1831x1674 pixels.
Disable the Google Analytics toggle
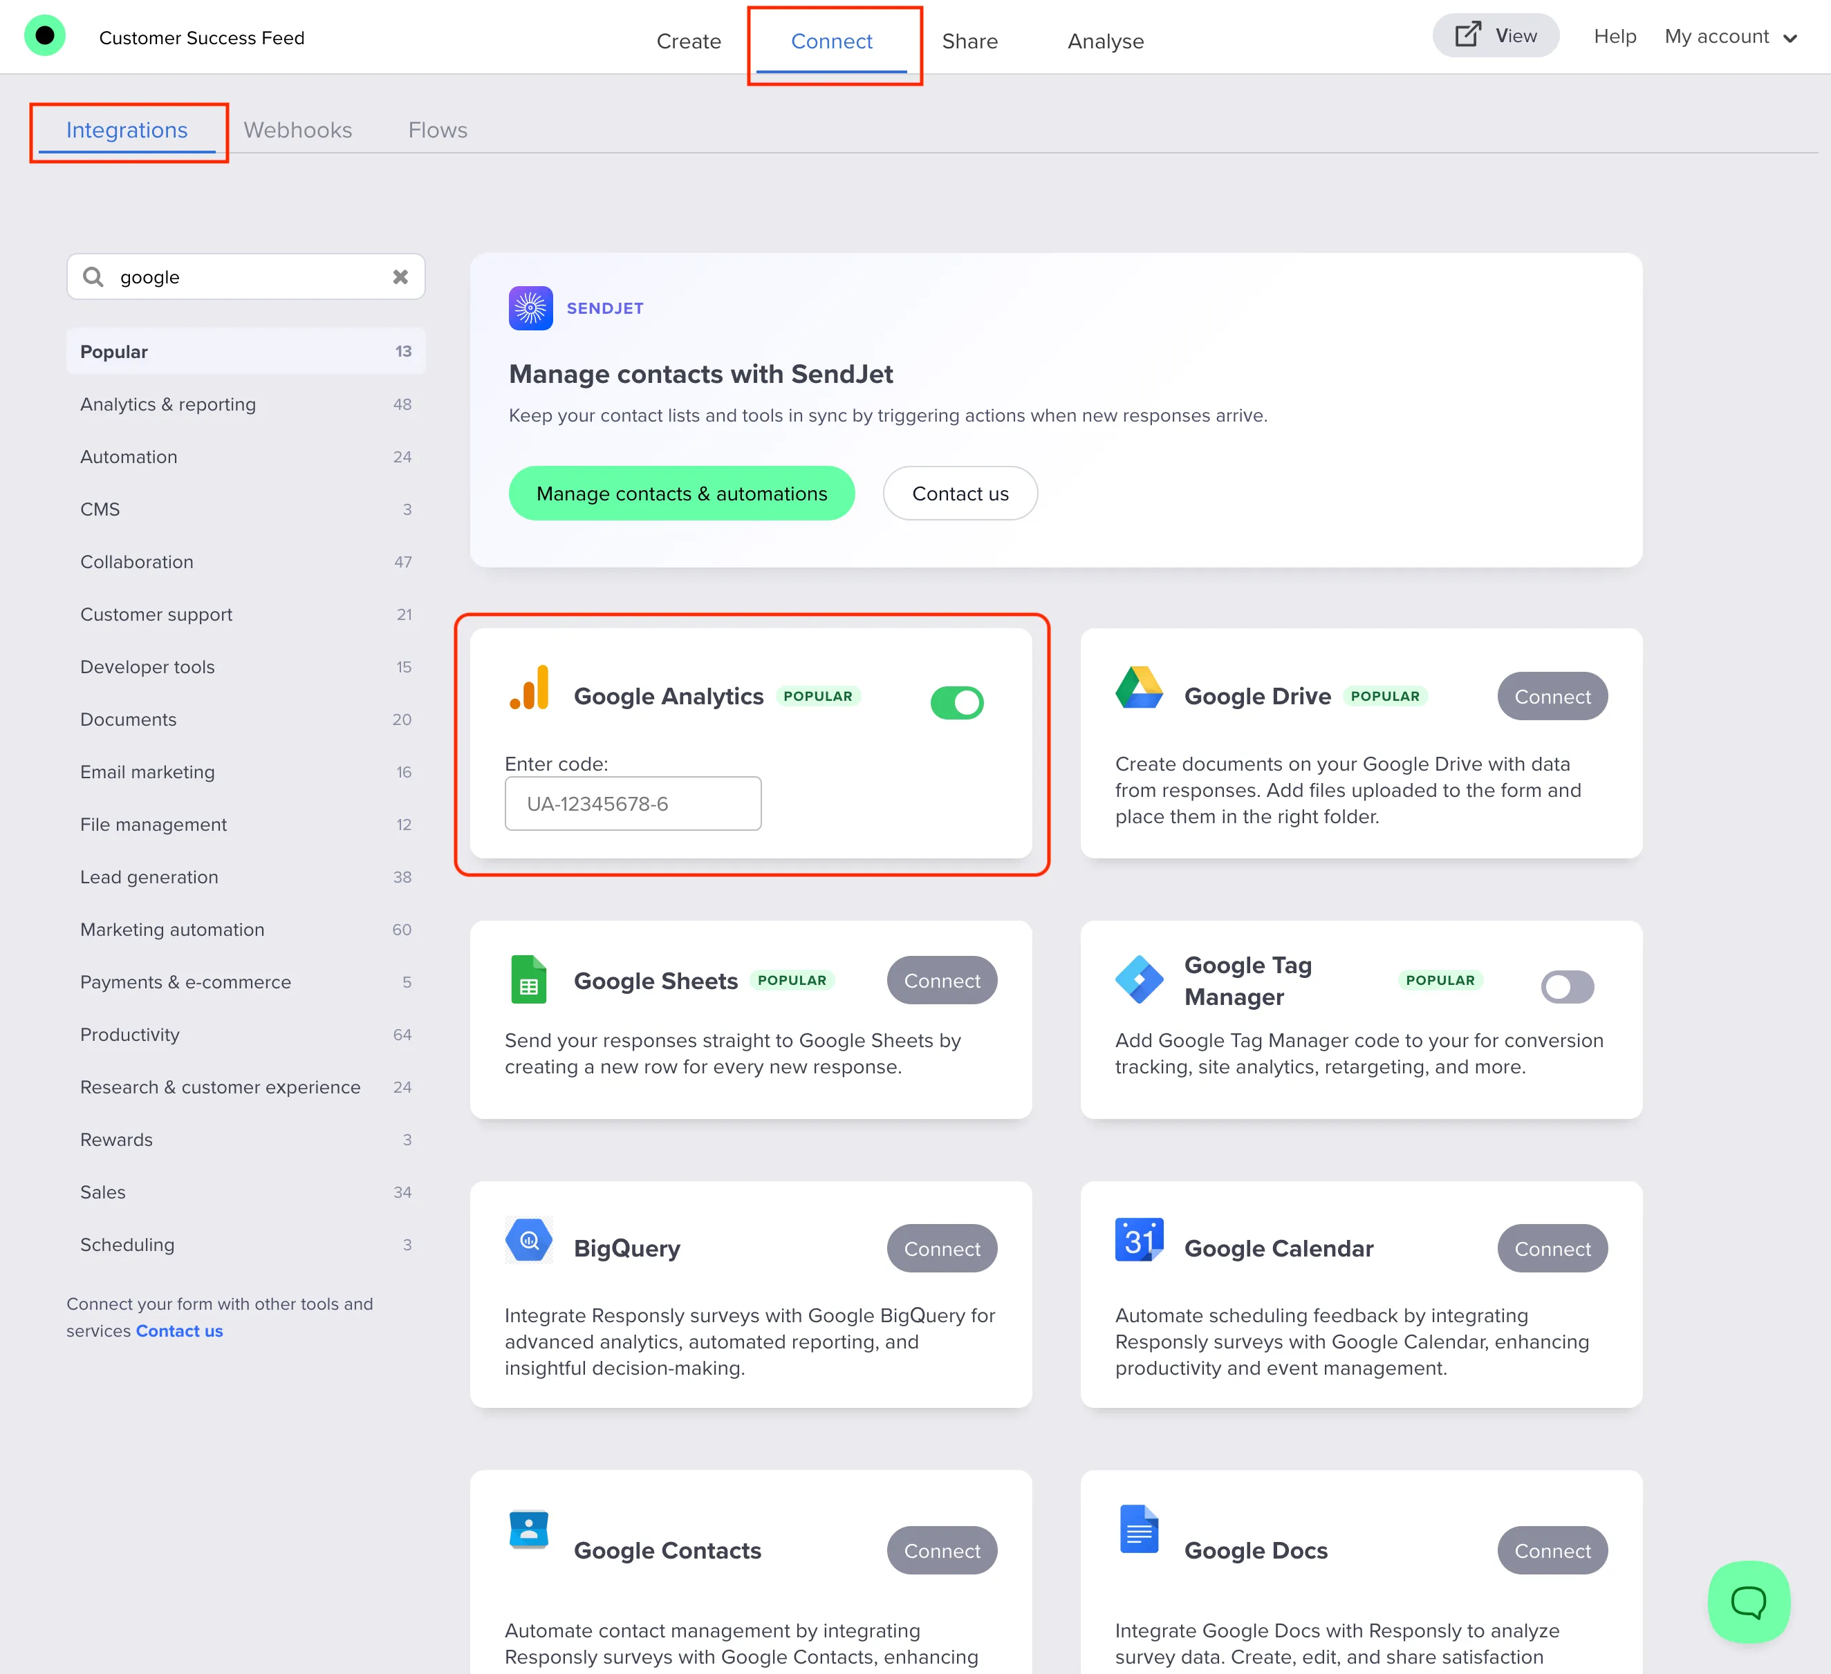pyautogui.click(x=957, y=703)
